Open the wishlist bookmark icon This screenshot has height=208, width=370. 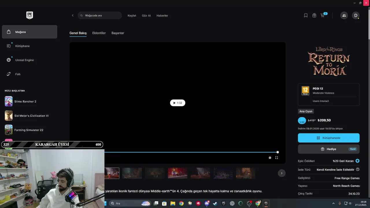(x=306, y=15)
